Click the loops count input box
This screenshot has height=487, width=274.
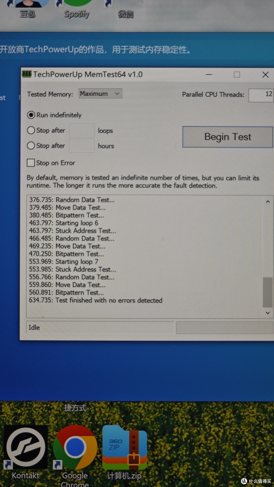[x=82, y=131]
